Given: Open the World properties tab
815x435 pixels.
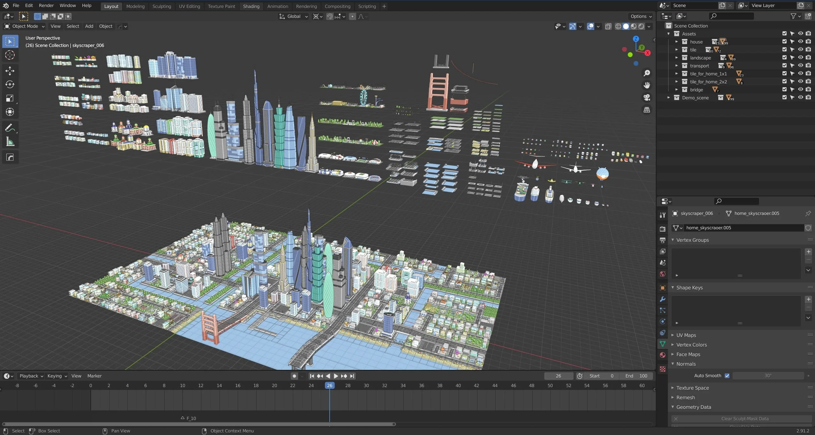Looking at the screenshot, I should click(x=663, y=274).
